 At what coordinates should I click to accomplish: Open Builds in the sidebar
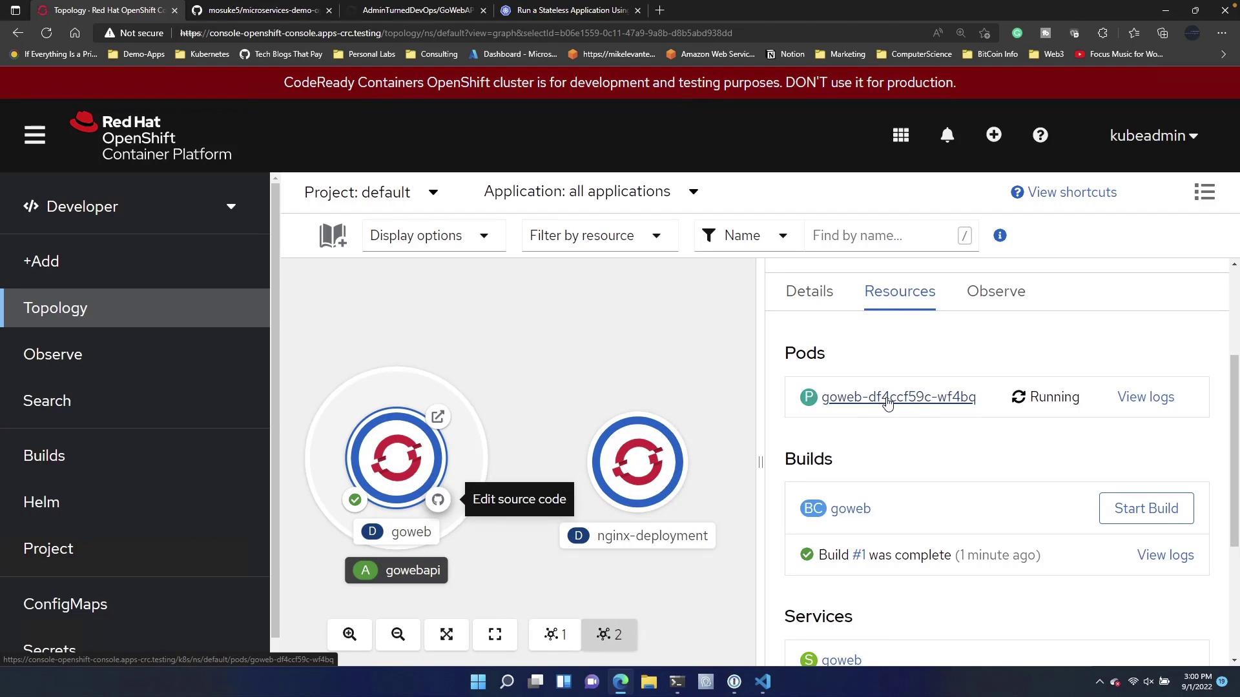(x=44, y=456)
